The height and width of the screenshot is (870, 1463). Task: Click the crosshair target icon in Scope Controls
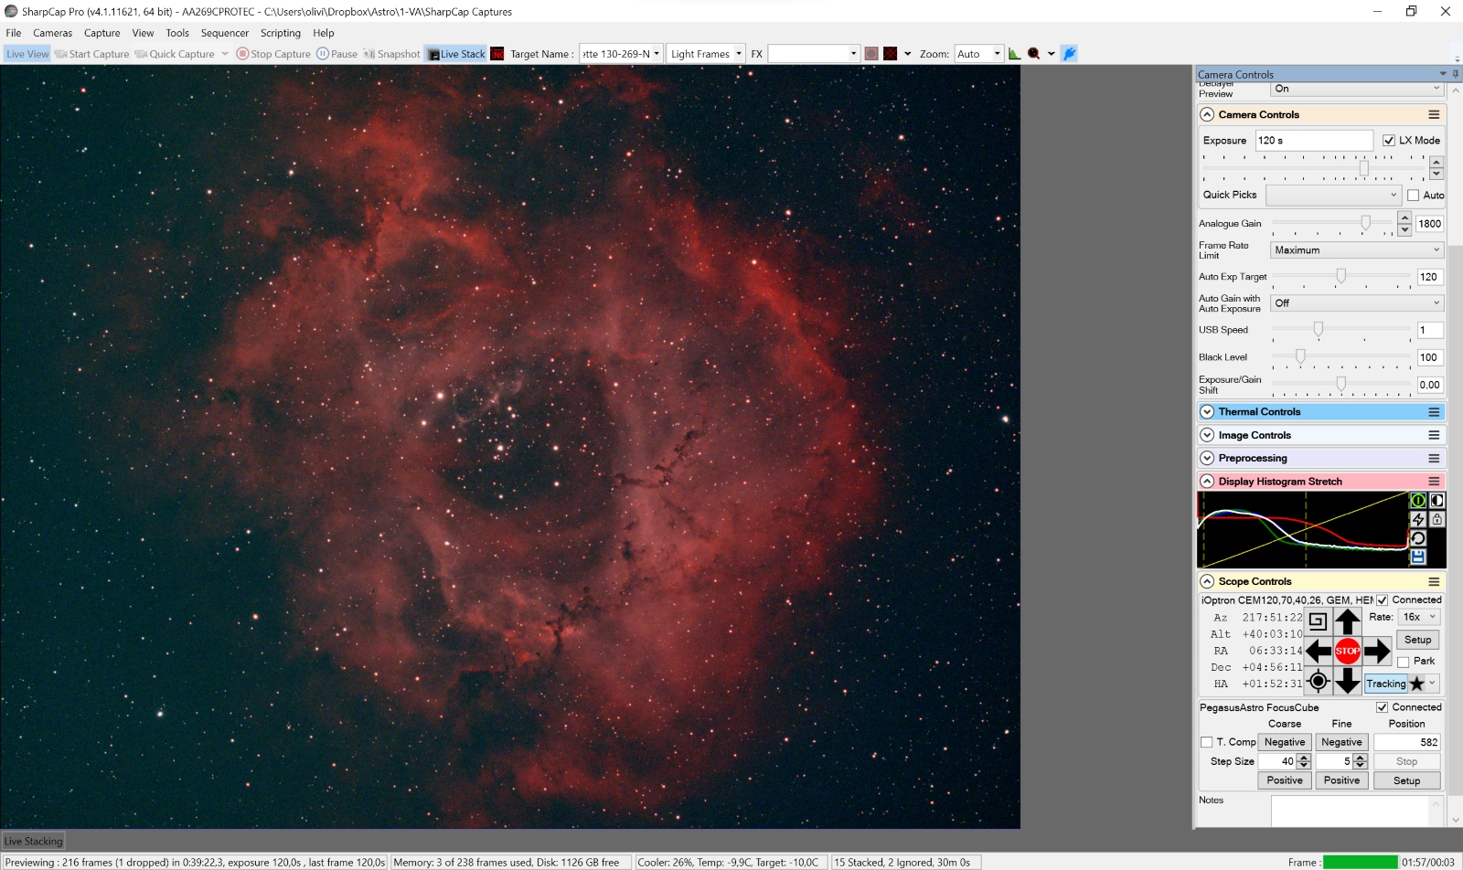tap(1318, 681)
